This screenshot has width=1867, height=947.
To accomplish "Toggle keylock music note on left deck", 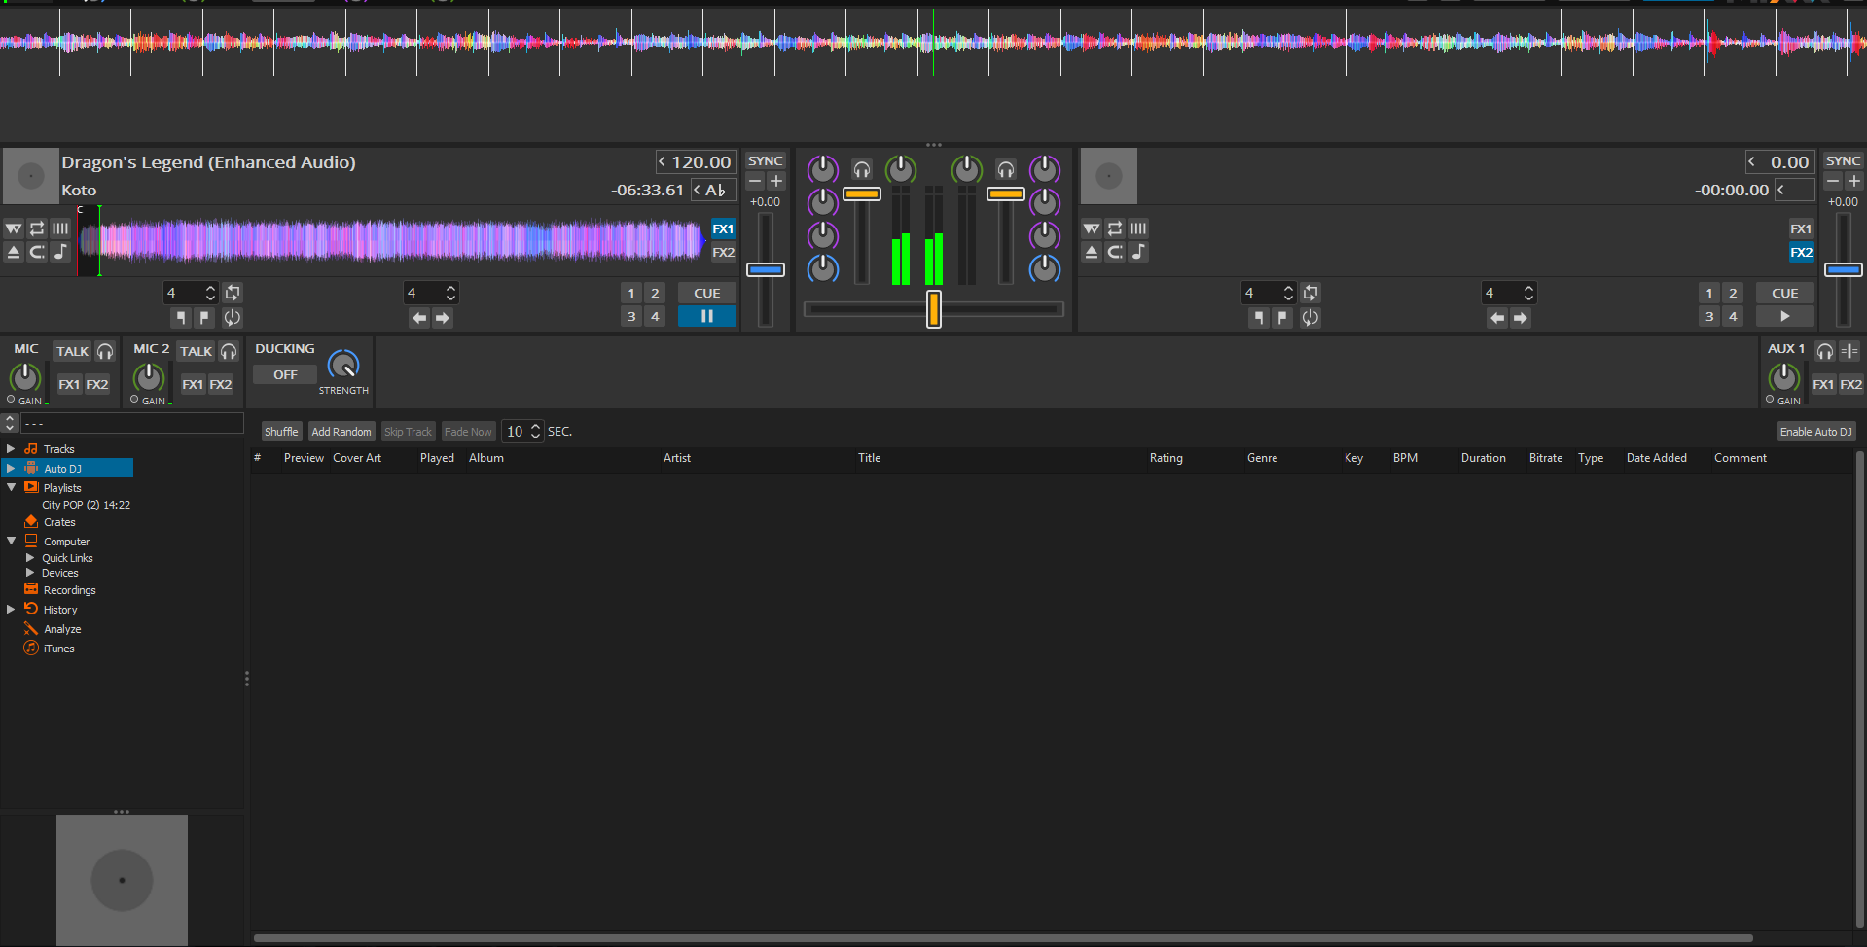I will click(x=60, y=252).
